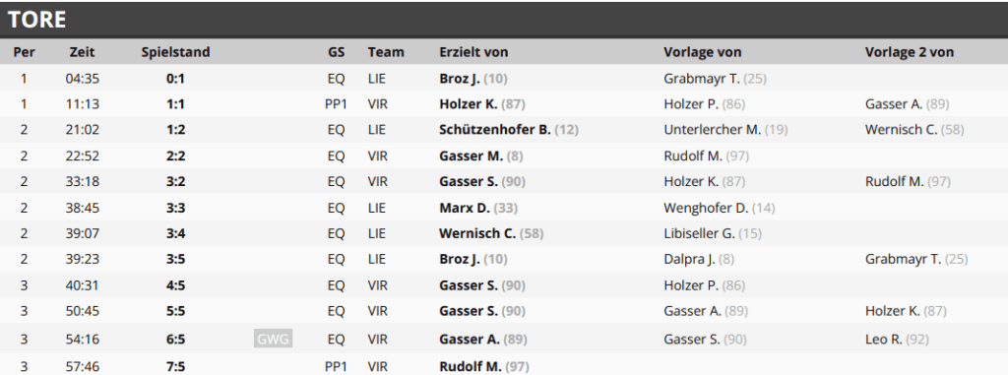Open Marx D. scorer link
The height and width of the screenshot is (375, 1008).
[465, 208]
